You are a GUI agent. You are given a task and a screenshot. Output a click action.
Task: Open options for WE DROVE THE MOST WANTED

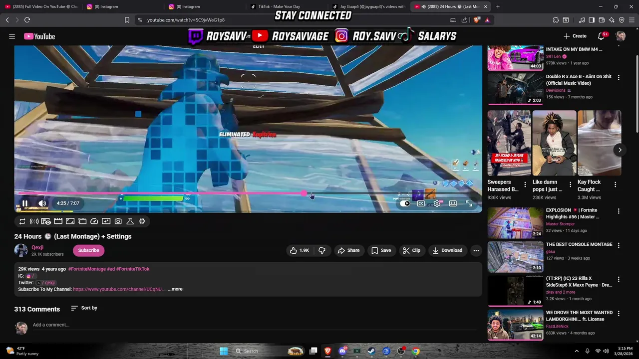coord(619,314)
